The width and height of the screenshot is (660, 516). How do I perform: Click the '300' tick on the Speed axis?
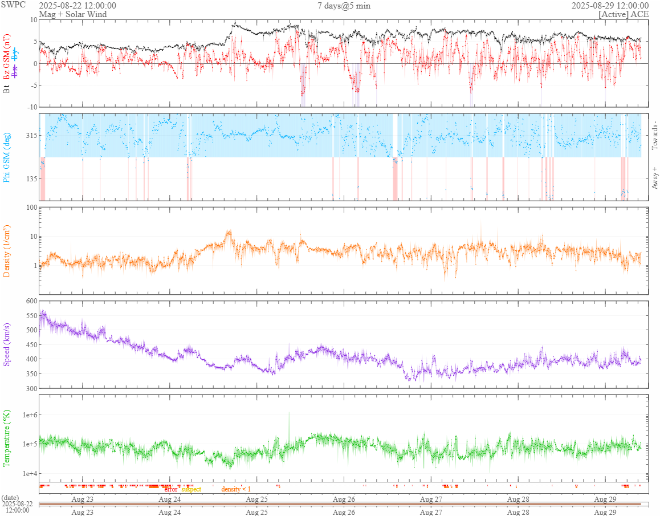click(31, 388)
